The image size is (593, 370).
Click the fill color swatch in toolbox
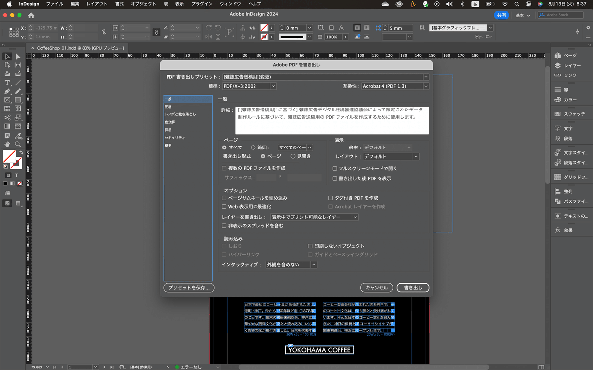pos(9,157)
